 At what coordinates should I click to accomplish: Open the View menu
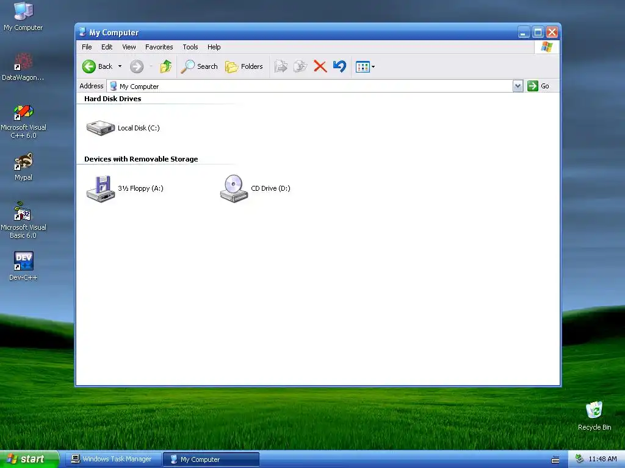[x=129, y=47]
